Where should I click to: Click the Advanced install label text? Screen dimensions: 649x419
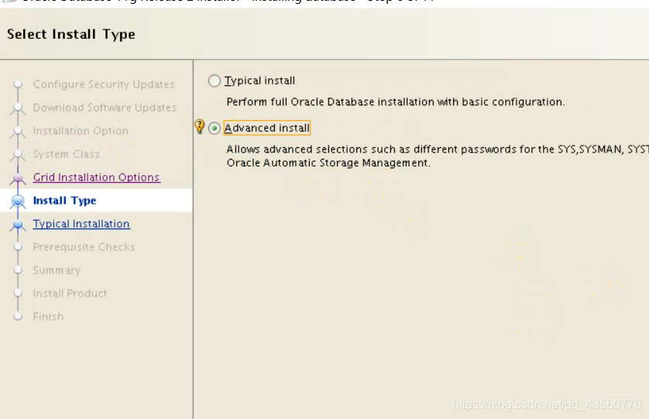tap(267, 129)
